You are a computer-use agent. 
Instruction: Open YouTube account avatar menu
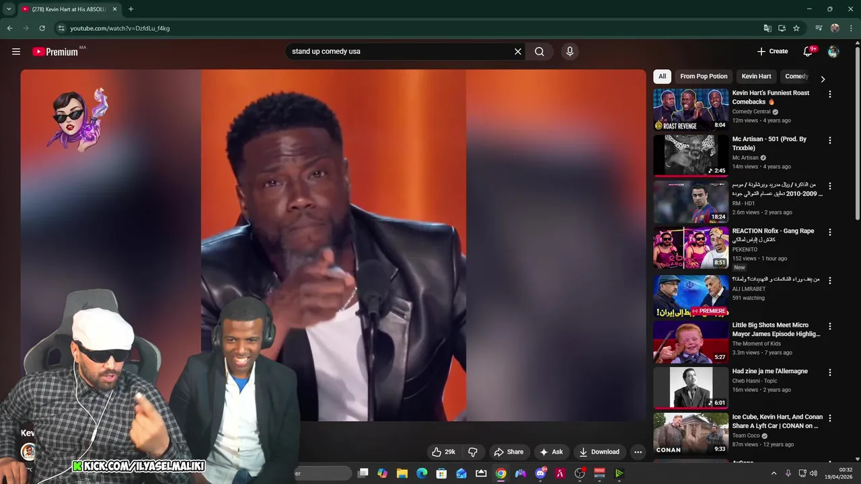(833, 52)
